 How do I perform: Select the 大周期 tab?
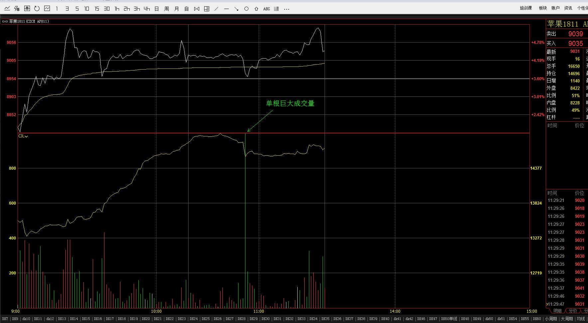tap(567, 319)
